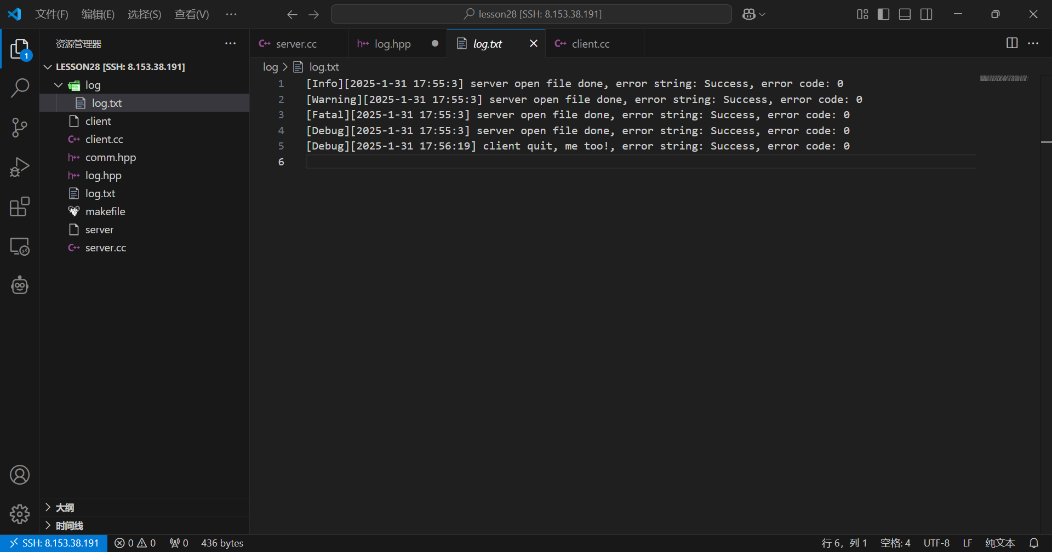
Task: Click forwarded ports status item
Action: coord(179,543)
